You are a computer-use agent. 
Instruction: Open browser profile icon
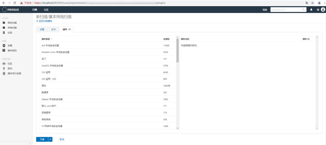[319, 3]
